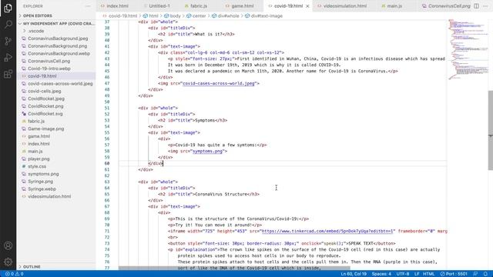This screenshot has width=493, height=277.
Task: Open Syringe.webp in the file tree
Action: click(x=56, y=189)
